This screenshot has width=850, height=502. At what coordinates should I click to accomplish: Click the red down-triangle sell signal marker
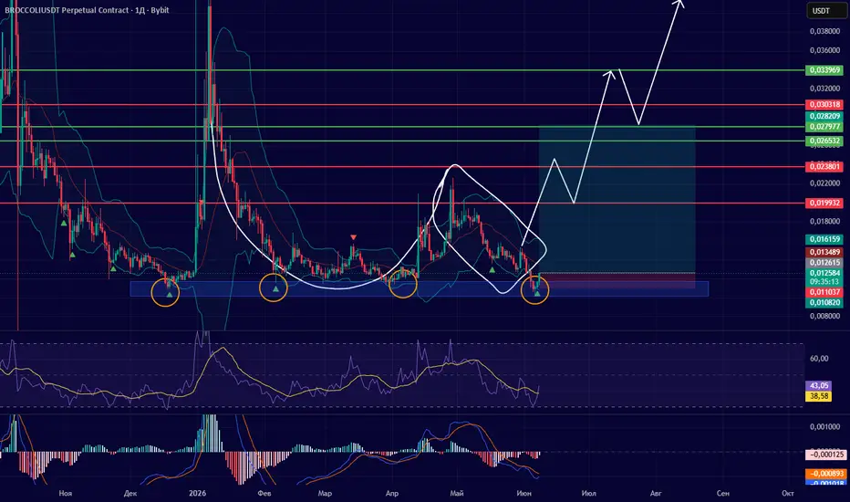pos(354,237)
